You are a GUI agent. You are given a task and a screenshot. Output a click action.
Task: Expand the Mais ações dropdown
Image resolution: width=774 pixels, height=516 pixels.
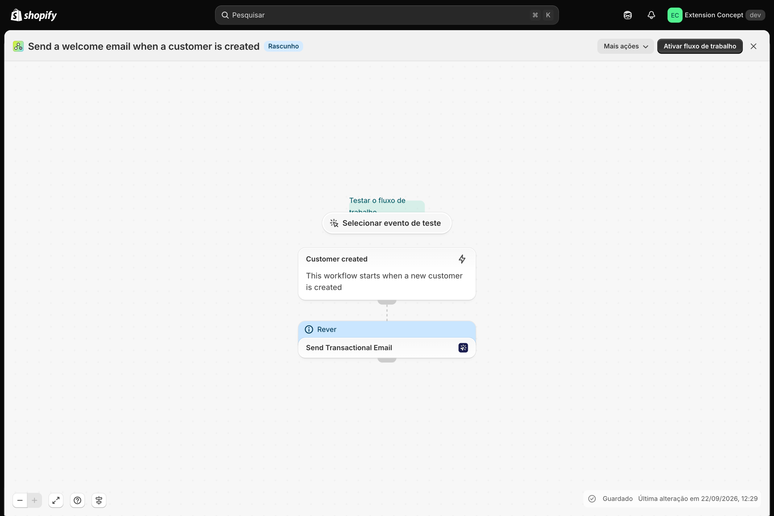626,46
